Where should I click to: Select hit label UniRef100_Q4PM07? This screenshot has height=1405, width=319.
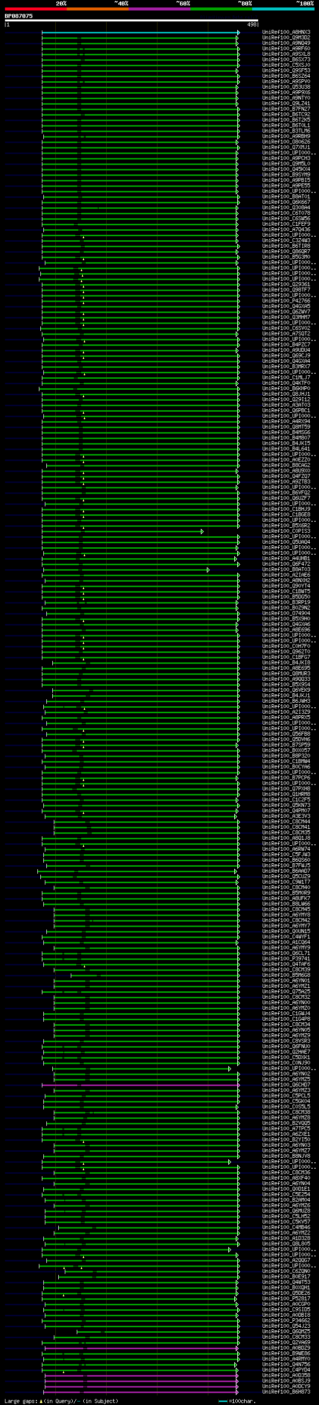(286, 811)
